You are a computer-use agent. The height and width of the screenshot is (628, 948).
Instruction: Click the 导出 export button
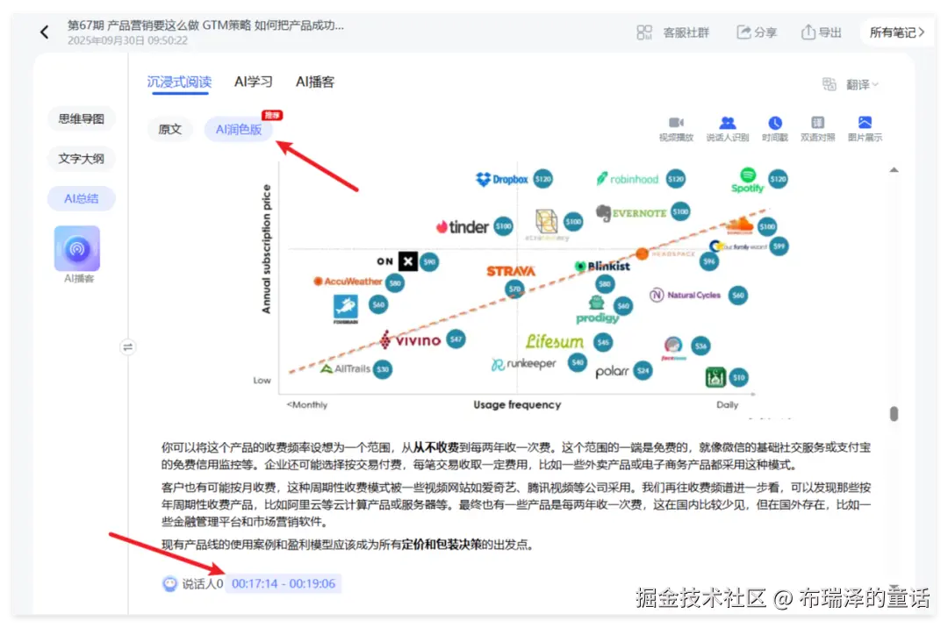(x=821, y=32)
